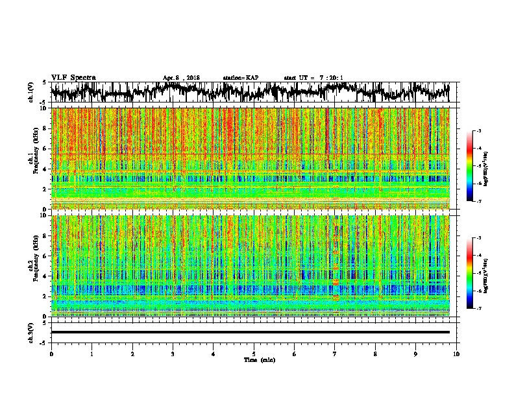Click time axis tick label '5'
The width and height of the screenshot is (514, 397).
[254, 354]
